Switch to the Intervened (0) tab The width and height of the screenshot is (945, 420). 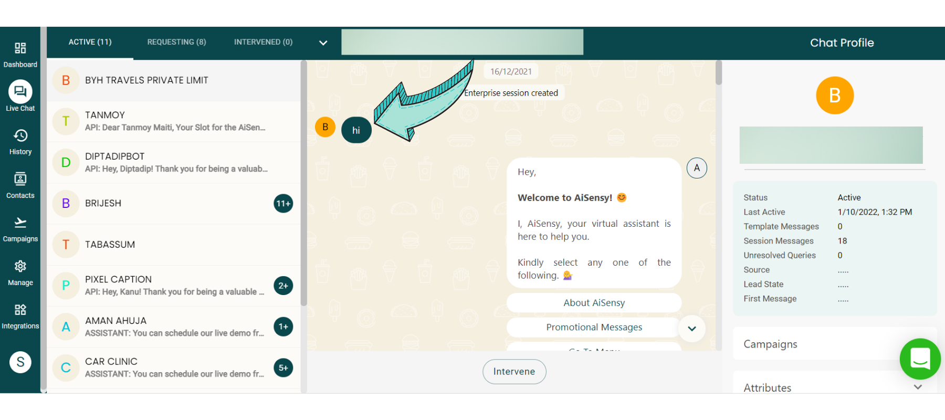click(263, 42)
